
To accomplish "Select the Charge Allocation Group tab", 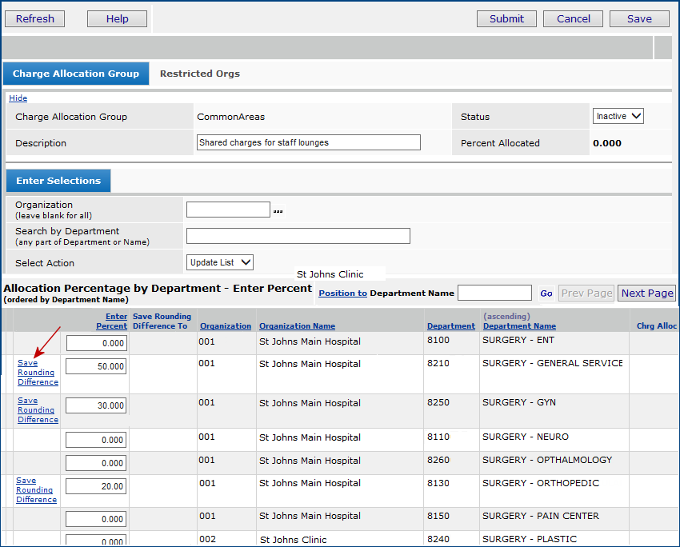I will click(76, 74).
